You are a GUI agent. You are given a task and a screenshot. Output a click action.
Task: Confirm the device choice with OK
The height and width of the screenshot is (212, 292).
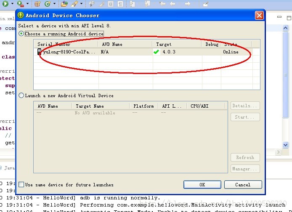[x=202, y=185]
